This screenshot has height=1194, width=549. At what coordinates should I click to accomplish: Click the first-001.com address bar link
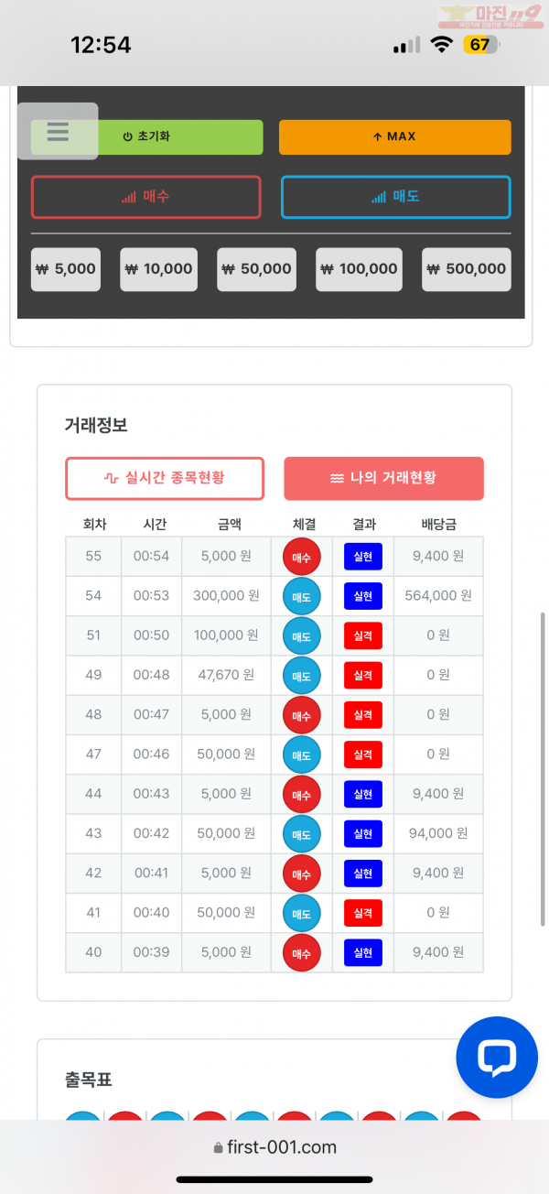pos(274,1146)
